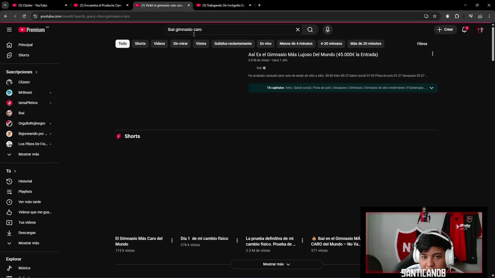Filter by Más de 20 minutos
Image resolution: width=495 pixels, height=278 pixels.
(x=366, y=44)
